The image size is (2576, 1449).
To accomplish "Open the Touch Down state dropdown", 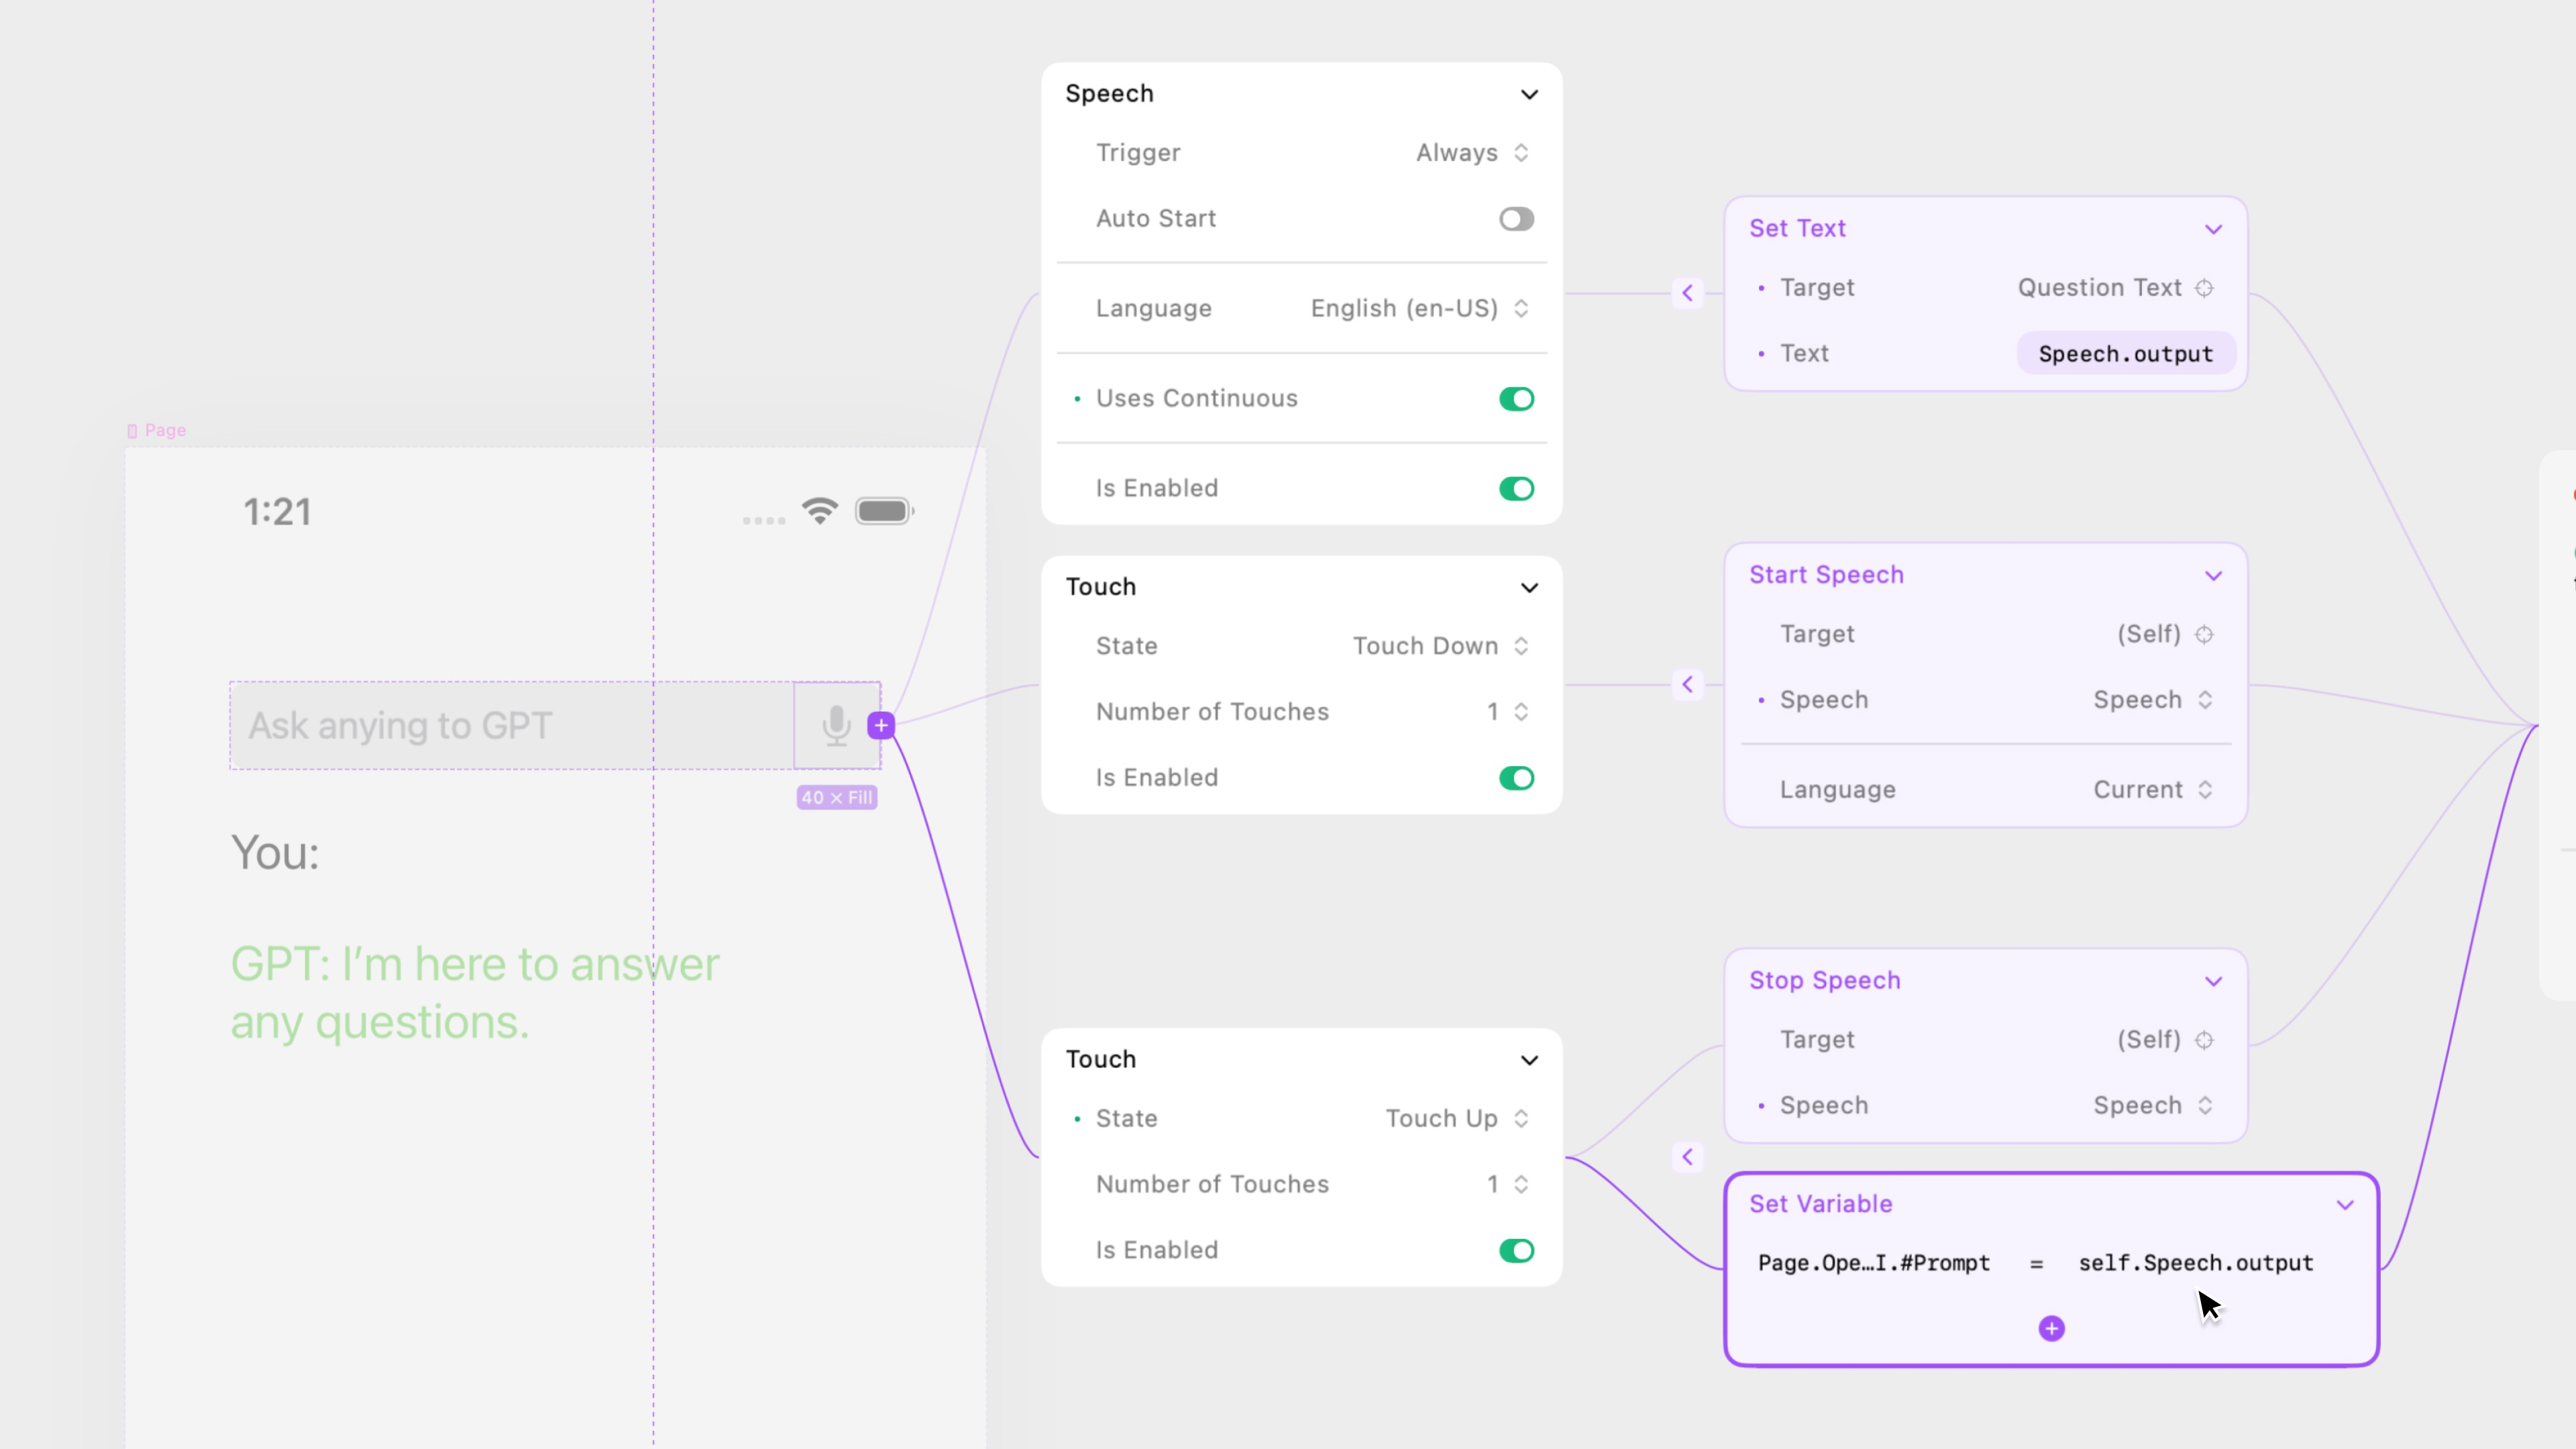I will (x=1440, y=646).
